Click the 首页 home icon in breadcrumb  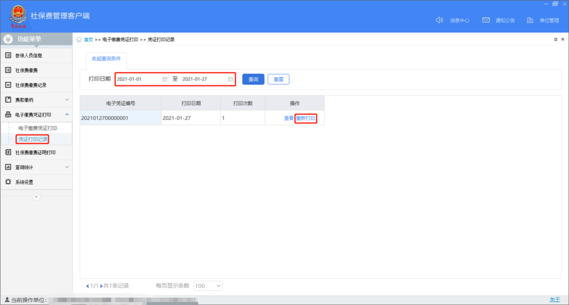79,40
